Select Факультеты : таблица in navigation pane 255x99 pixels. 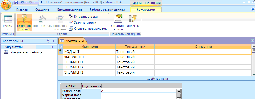coord(27,52)
